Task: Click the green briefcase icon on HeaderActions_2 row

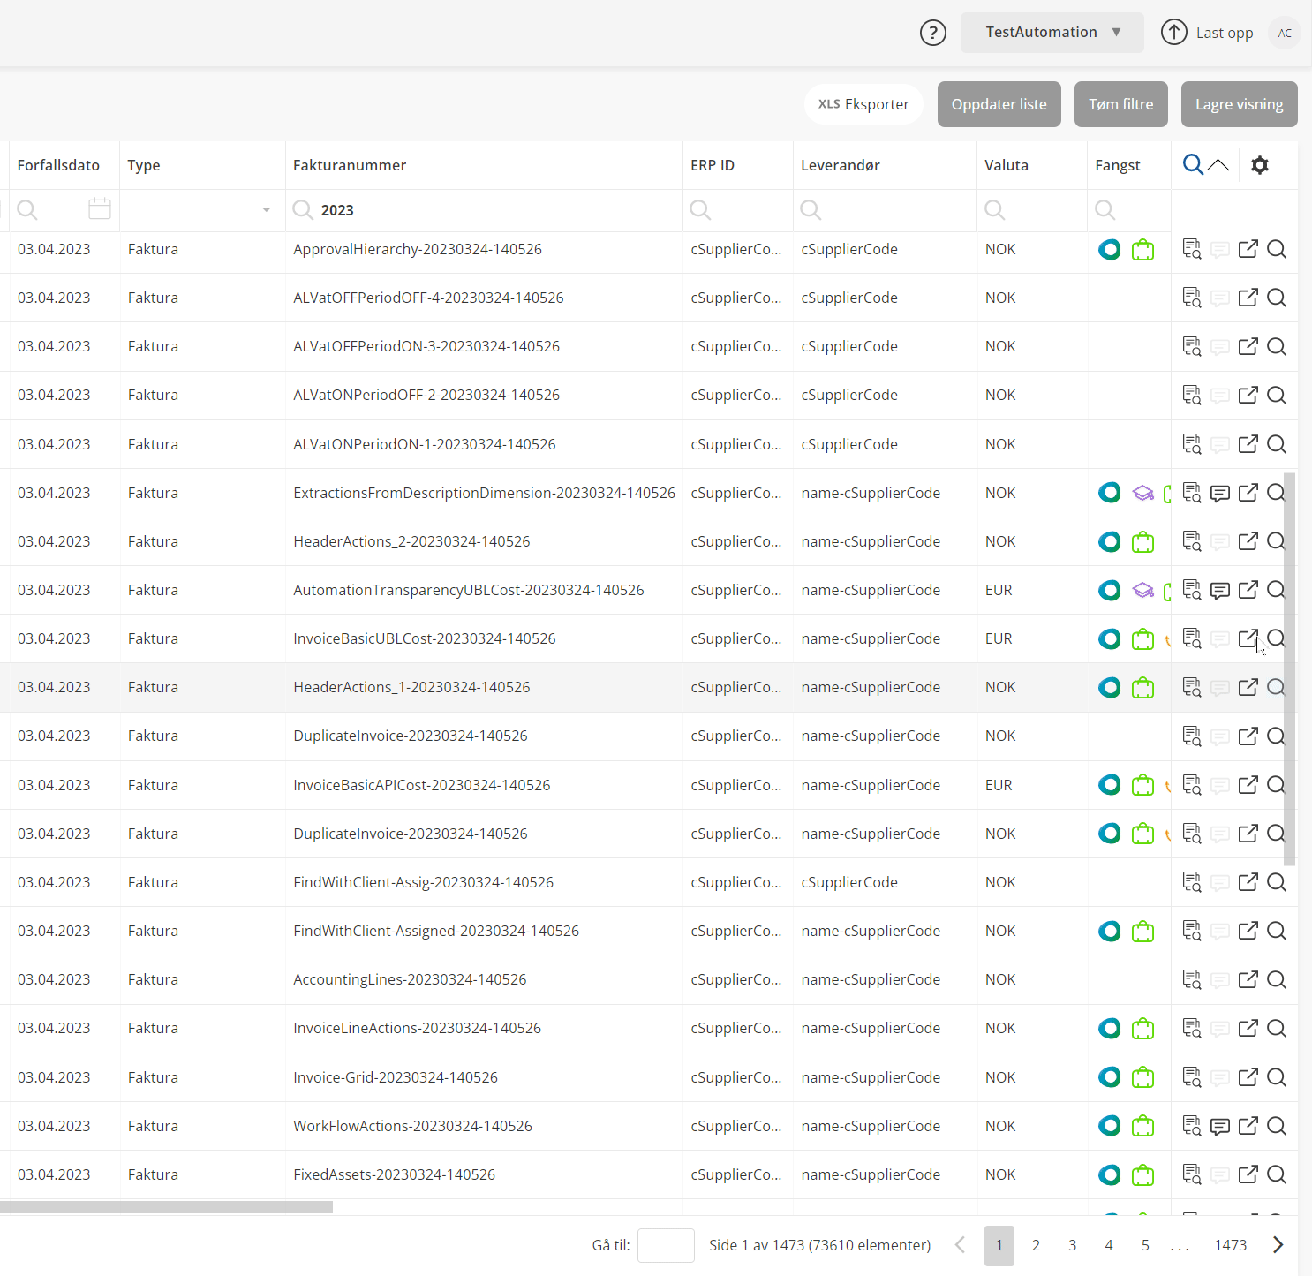Action: (x=1142, y=541)
